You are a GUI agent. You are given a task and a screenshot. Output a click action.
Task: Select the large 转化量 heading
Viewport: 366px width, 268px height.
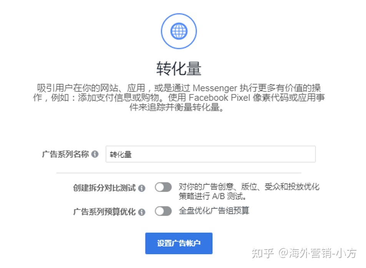(179, 69)
